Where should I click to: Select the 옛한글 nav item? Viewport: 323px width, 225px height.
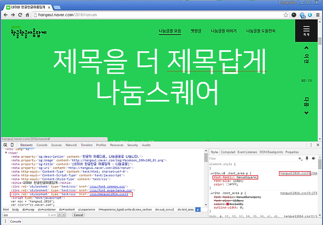196,31
